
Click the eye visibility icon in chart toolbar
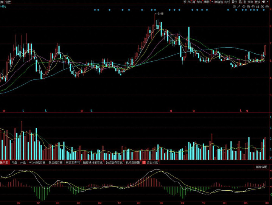(x=244, y=6)
